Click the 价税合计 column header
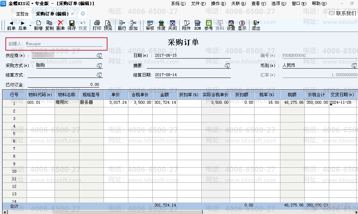 click(317, 95)
